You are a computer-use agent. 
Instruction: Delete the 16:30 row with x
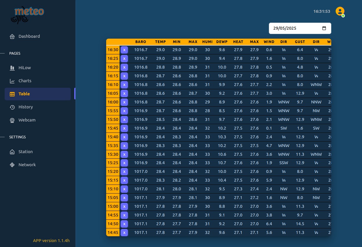pyautogui.click(x=124, y=50)
